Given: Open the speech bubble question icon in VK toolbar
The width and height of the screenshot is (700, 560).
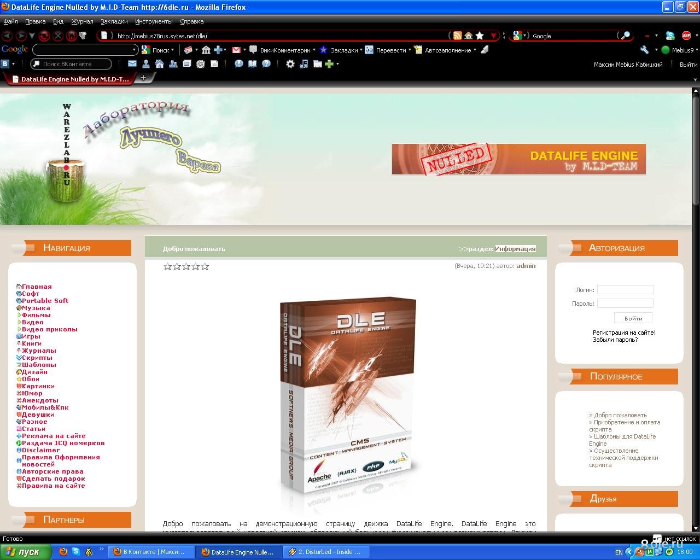Looking at the screenshot, I should pos(266,64).
